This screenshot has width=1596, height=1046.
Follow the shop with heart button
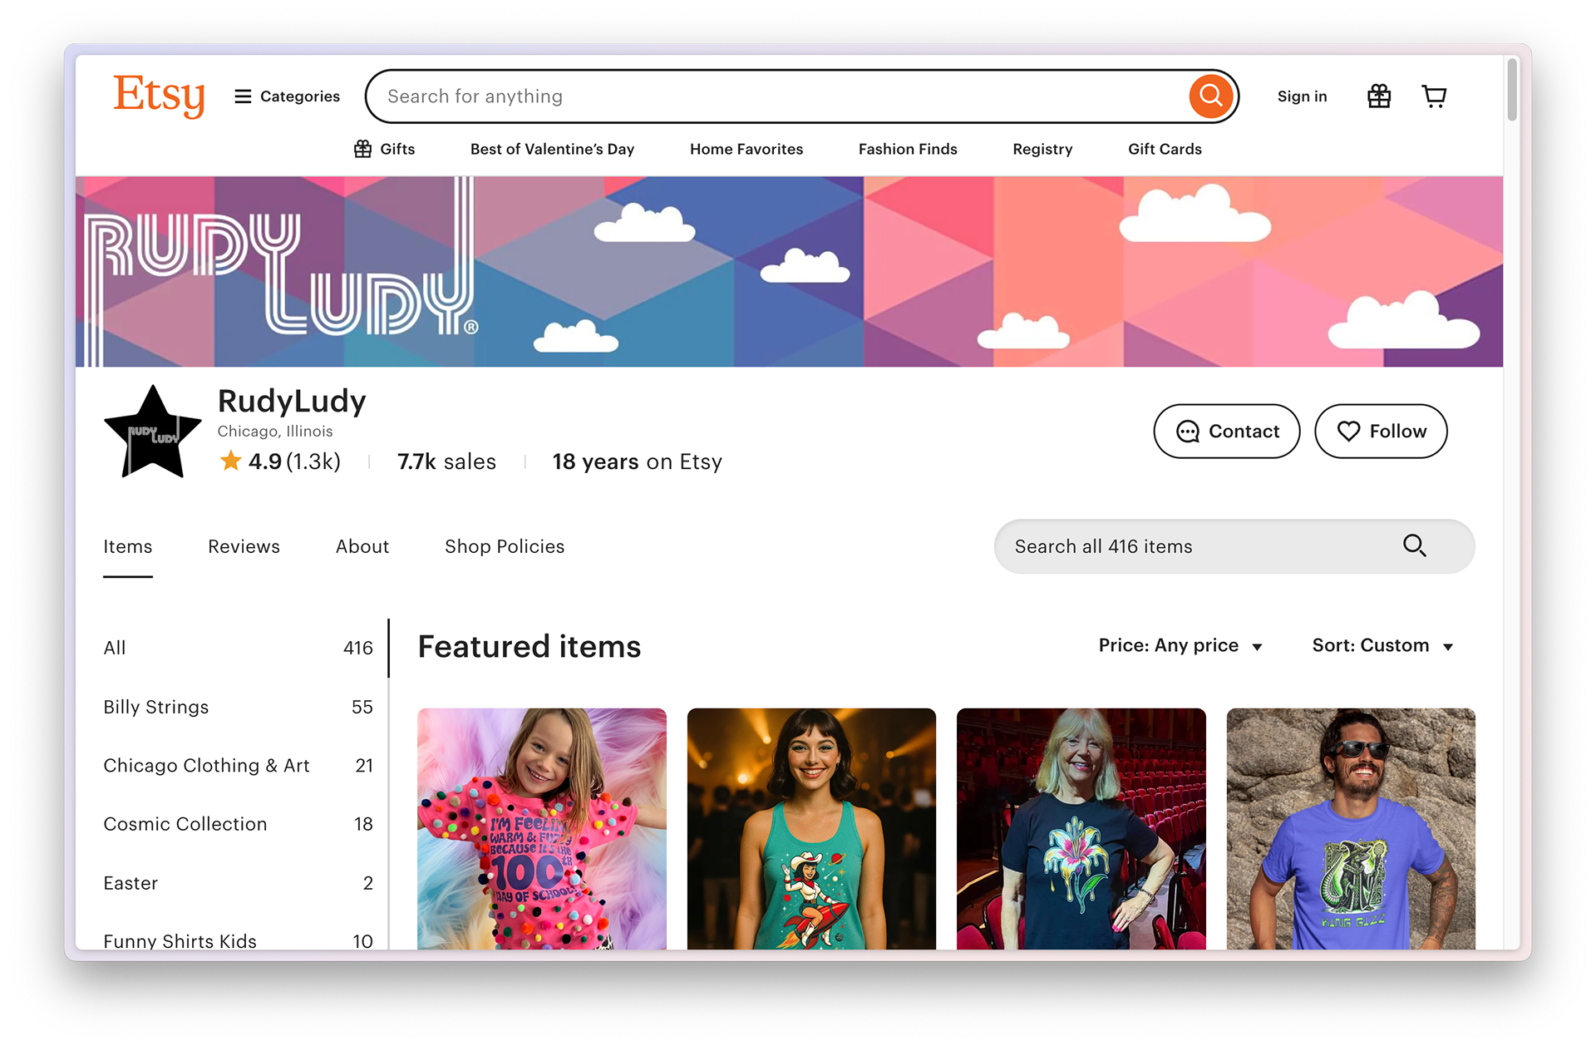click(x=1380, y=431)
